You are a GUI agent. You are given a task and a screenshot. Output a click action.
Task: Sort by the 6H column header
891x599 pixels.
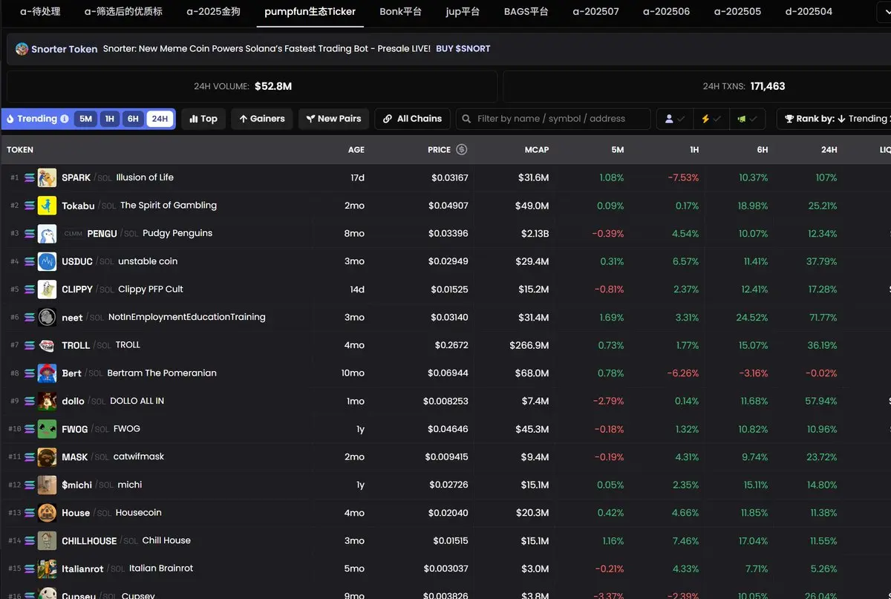pos(763,150)
